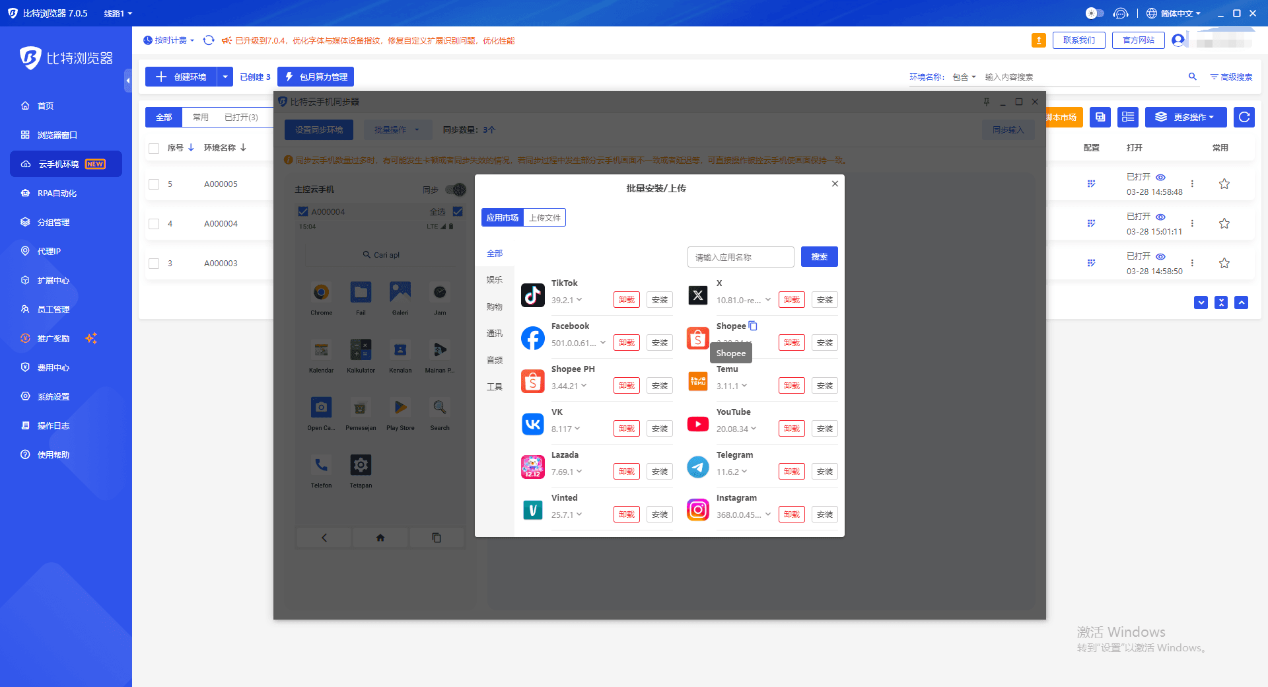1268x687 pixels.
Task: Click 搜索 button in app market
Action: coord(820,257)
